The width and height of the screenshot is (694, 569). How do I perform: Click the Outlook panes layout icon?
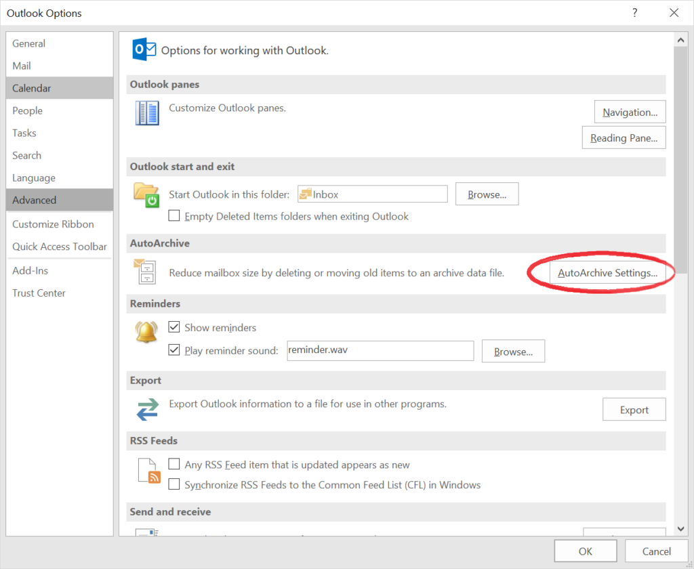coord(147,113)
